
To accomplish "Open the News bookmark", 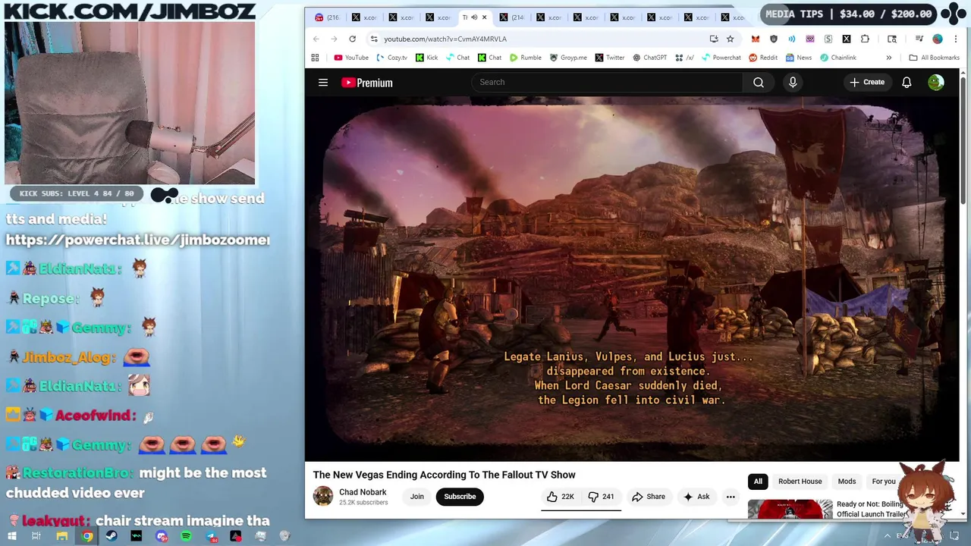I will 799,58.
